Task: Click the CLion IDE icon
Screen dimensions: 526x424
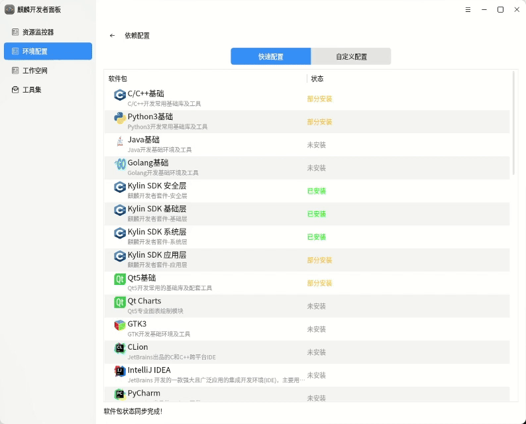Action: pos(120,348)
